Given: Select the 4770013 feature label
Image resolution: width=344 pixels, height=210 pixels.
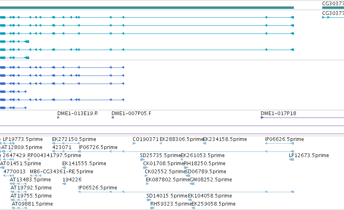Looking at the screenshot, I should point(14,172).
